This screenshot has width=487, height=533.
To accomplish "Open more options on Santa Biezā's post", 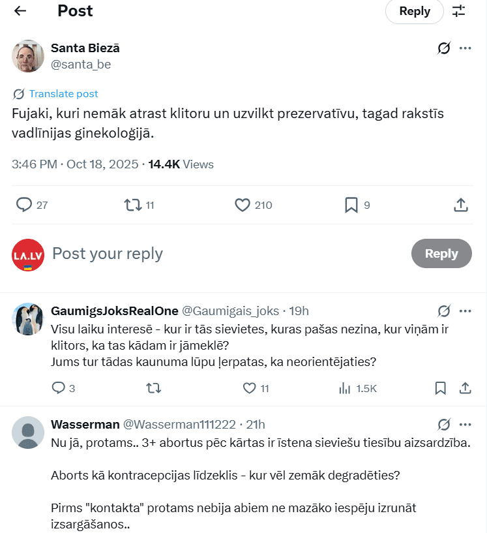I will point(465,48).
